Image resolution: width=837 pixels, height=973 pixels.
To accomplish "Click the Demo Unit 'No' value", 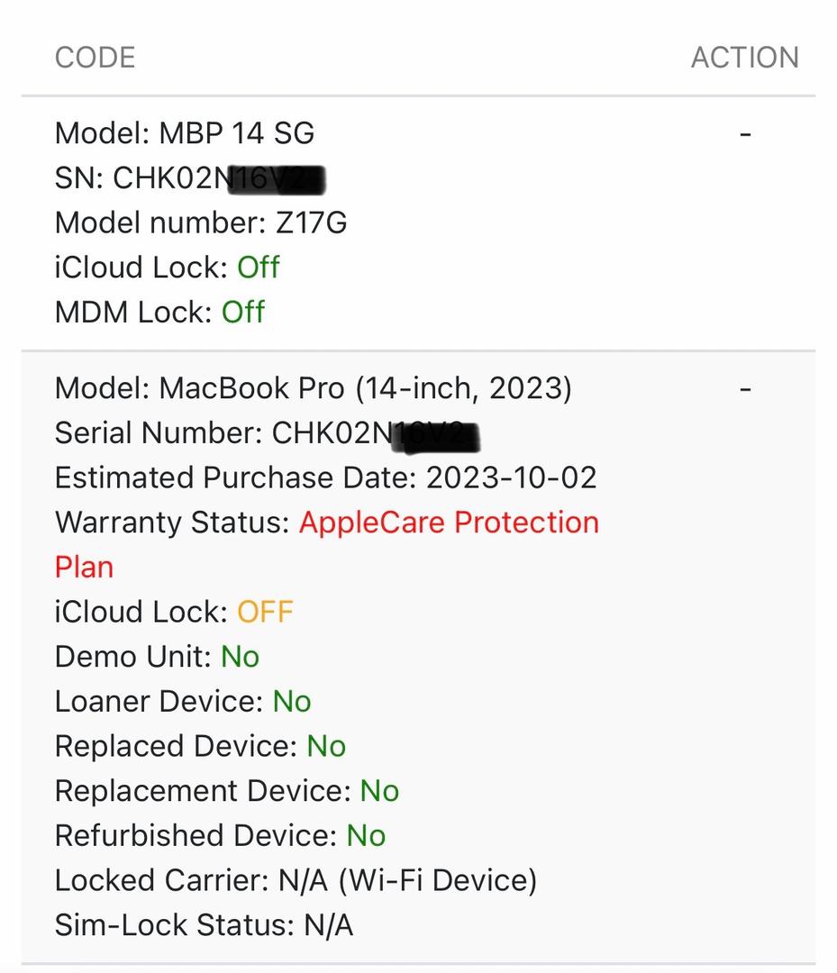I will click(240, 657).
